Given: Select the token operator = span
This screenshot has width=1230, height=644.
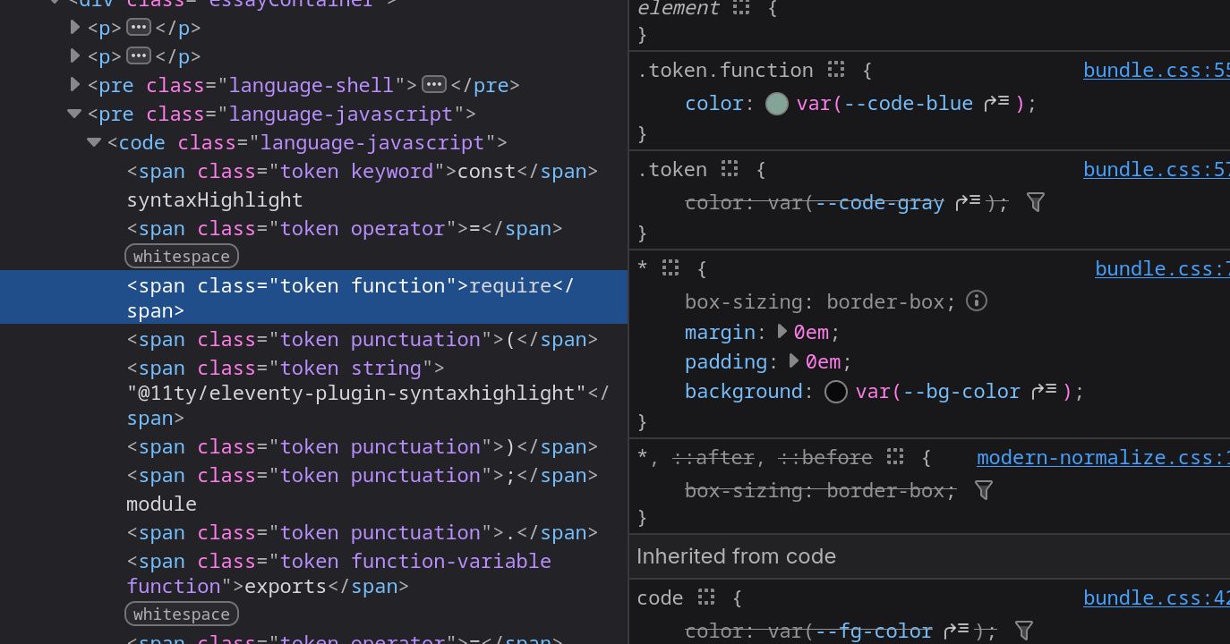Looking at the screenshot, I should coord(345,228).
